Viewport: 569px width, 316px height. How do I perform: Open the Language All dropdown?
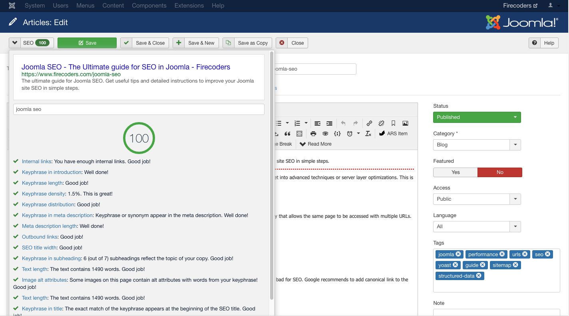click(477, 227)
